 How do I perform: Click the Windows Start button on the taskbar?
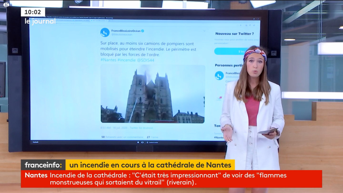coord(139,142)
